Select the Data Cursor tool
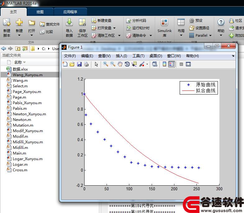Viewport: 244px width, 213px height. (x=134, y=64)
